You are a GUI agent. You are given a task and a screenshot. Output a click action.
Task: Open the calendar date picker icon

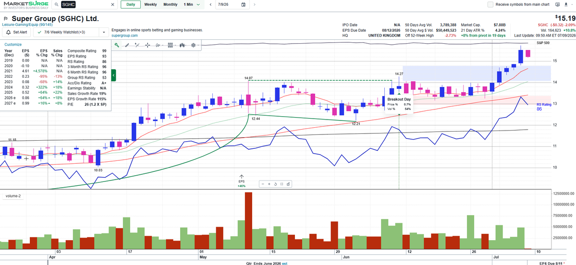click(243, 4)
